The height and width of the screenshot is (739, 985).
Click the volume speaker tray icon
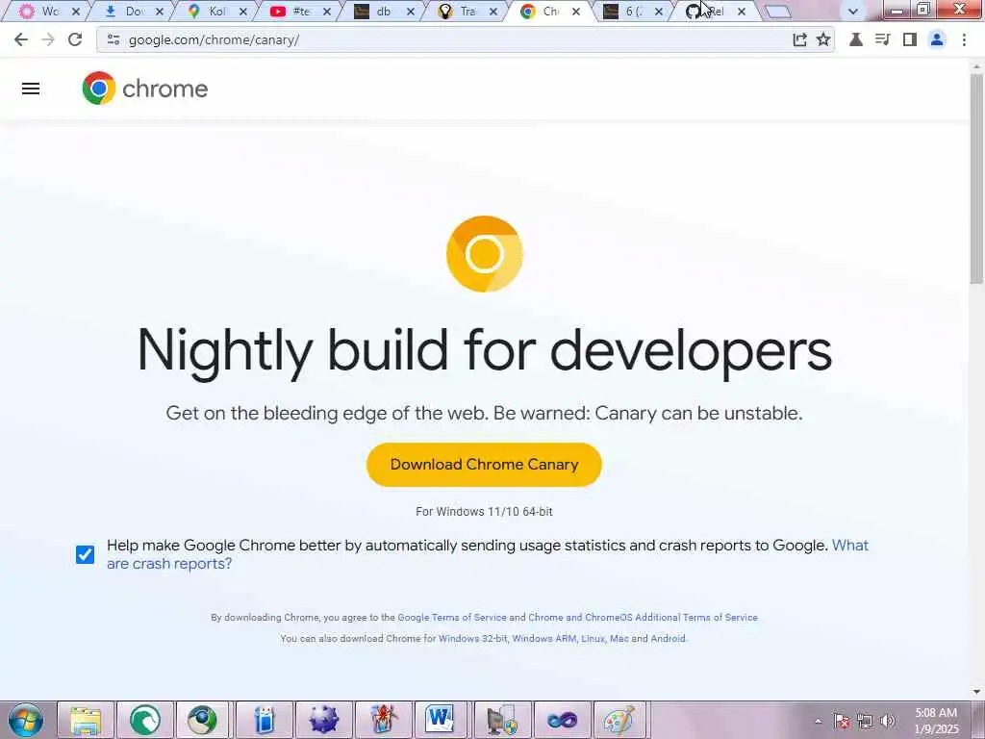click(x=887, y=721)
